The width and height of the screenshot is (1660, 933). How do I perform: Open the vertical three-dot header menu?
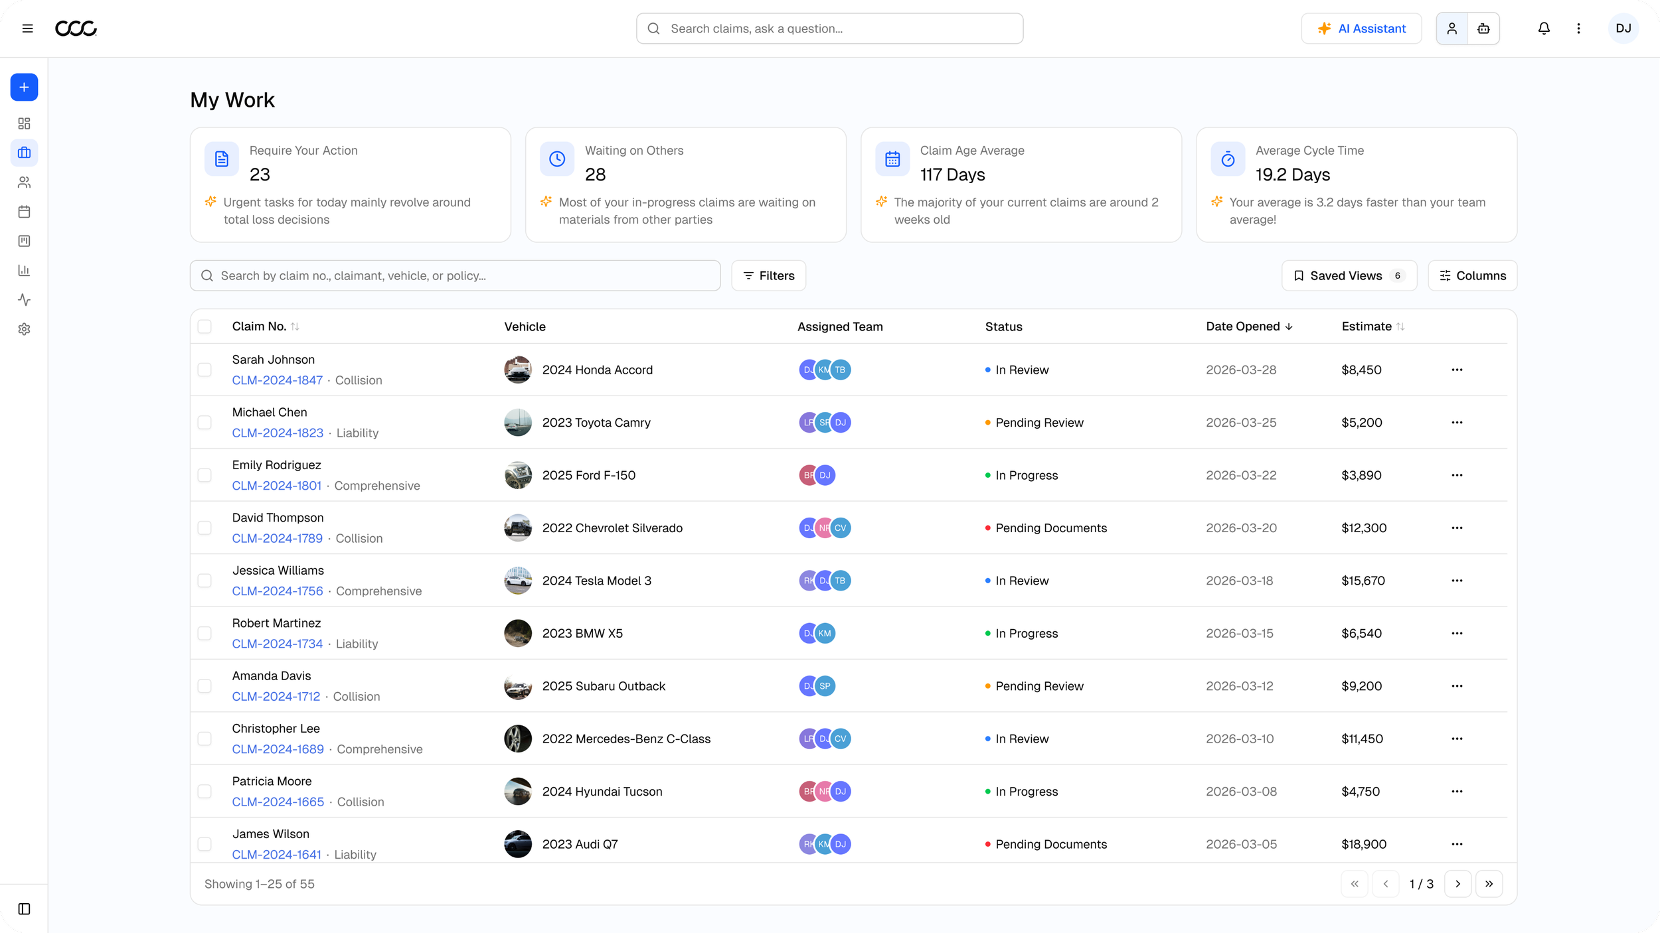point(1578,29)
